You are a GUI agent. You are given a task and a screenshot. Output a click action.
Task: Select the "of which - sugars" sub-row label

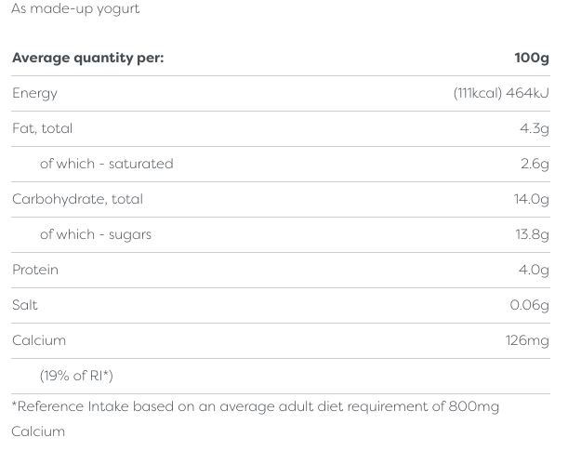[95, 234]
